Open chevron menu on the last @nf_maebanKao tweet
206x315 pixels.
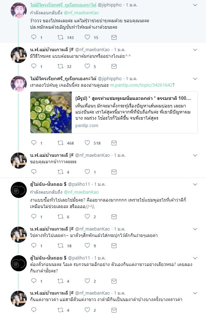195,293
